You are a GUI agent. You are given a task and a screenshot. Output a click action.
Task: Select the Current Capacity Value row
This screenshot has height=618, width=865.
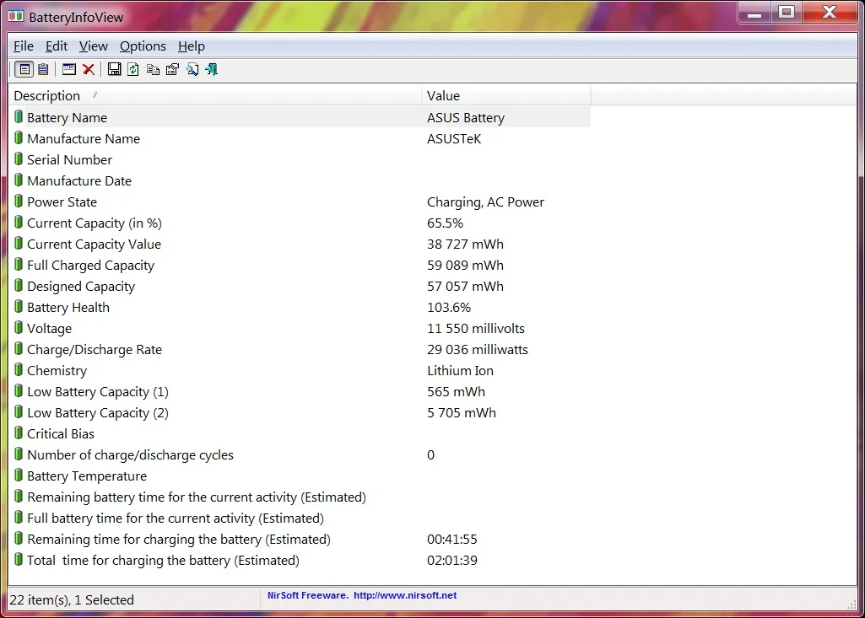300,245
